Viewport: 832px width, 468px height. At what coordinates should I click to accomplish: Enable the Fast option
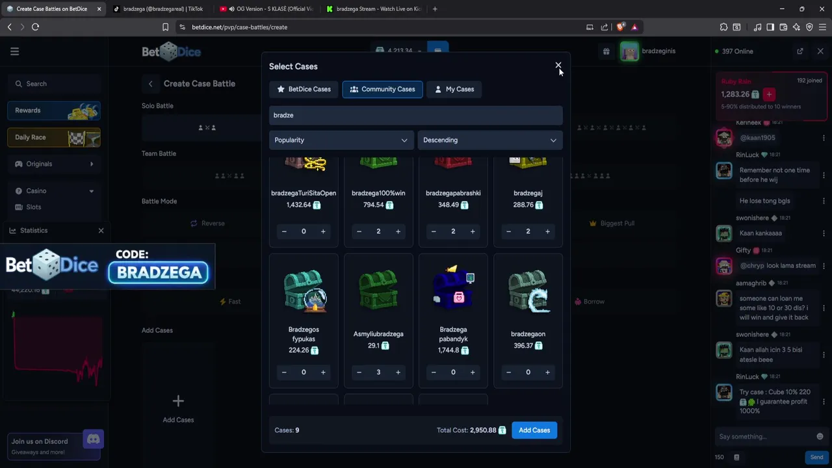[x=230, y=302]
